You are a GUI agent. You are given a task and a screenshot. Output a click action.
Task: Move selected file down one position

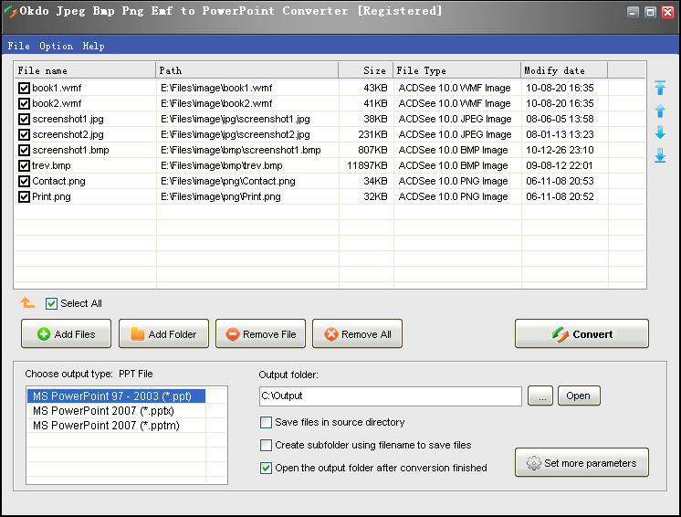(x=660, y=132)
